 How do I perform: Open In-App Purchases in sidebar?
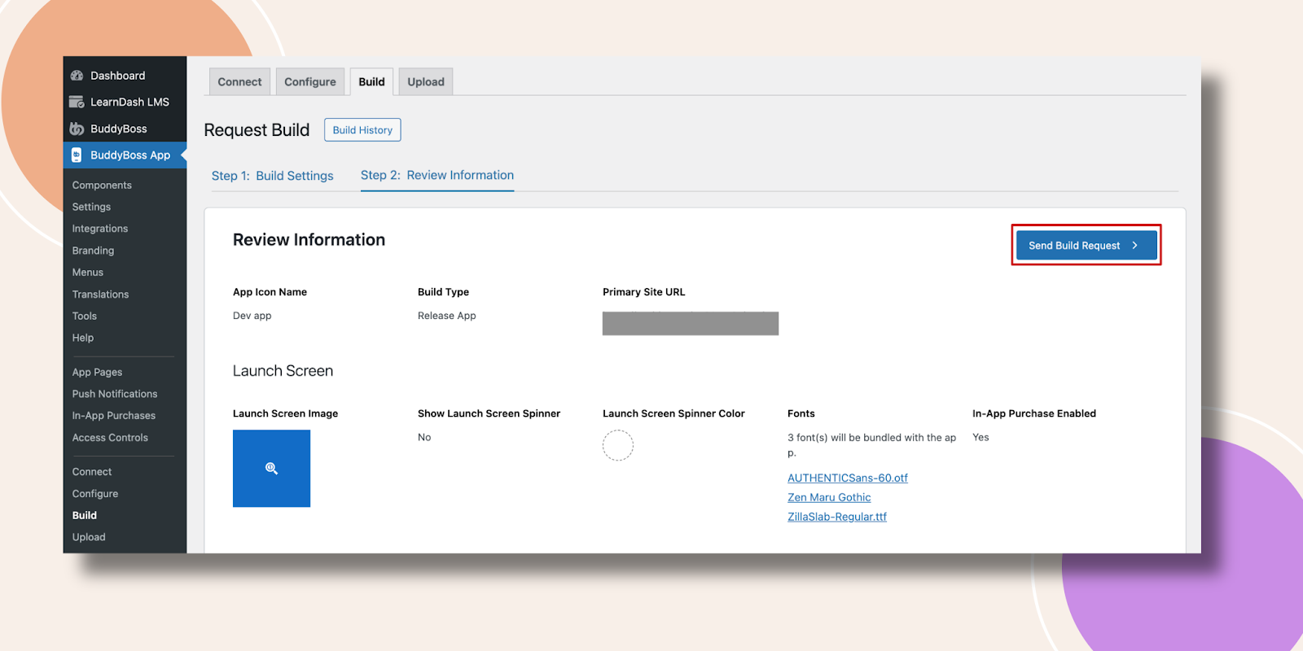pyautogui.click(x=114, y=416)
